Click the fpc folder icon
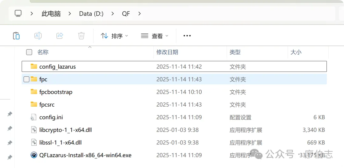This screenshot has width=344, height=168. [x=34, y=79]
